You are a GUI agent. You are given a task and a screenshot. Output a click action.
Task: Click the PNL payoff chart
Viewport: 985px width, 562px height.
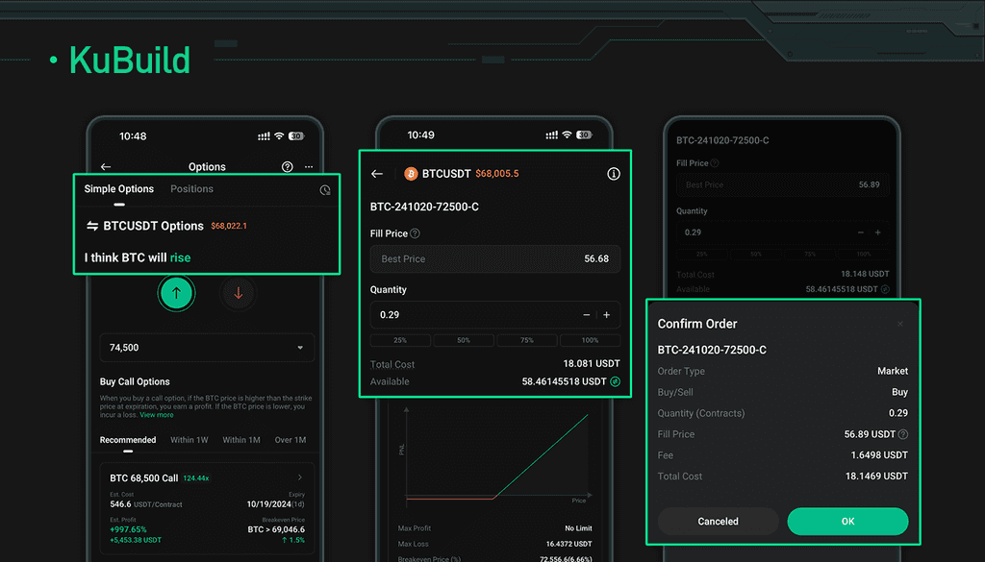tap(495, 458)
